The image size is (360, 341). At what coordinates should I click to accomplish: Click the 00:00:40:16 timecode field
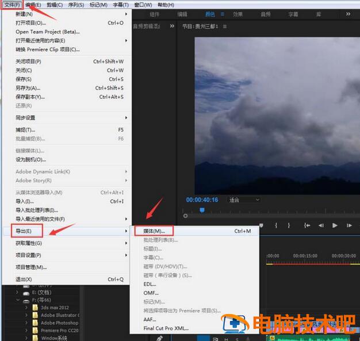pyautogui.click(x=202, y=200)
